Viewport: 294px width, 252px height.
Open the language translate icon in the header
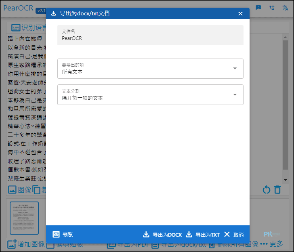pos(285,8)
